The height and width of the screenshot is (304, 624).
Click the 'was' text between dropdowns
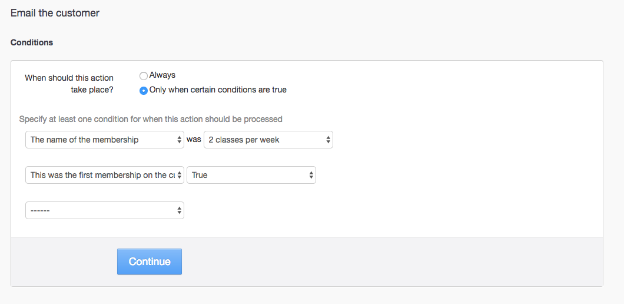click(x=194, y=140)
